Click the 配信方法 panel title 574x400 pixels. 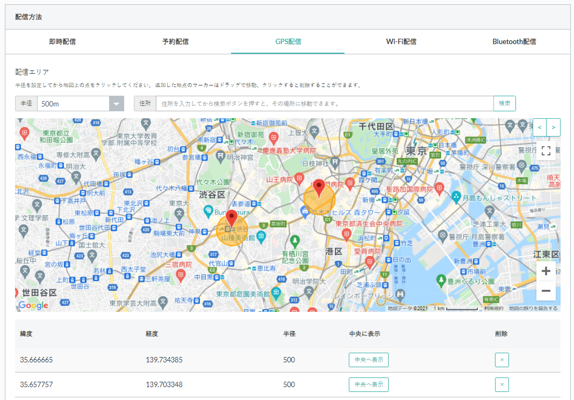coord(28,17)
